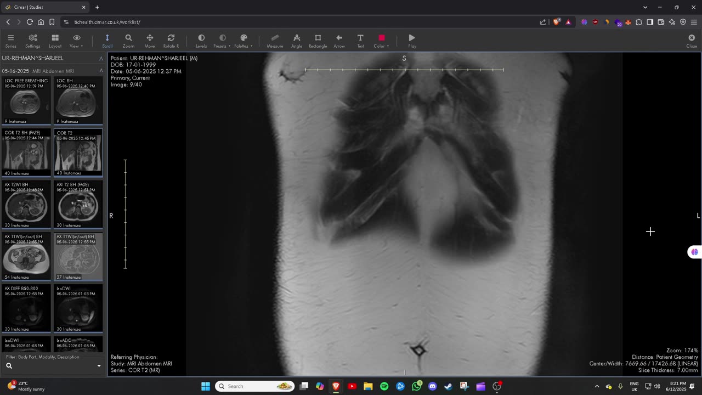This screenshot has width=702, height=395.
Task: Open the browser extensions puzzle menu
Action: (x=639, y=22)
